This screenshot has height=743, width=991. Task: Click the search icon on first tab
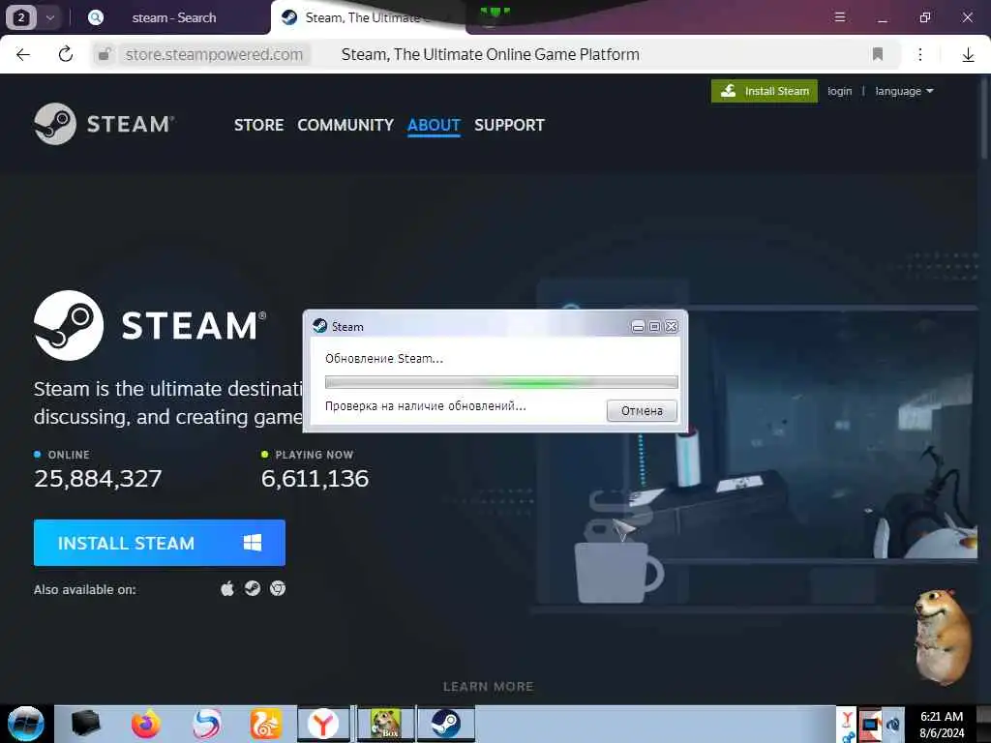coord(96,17)
